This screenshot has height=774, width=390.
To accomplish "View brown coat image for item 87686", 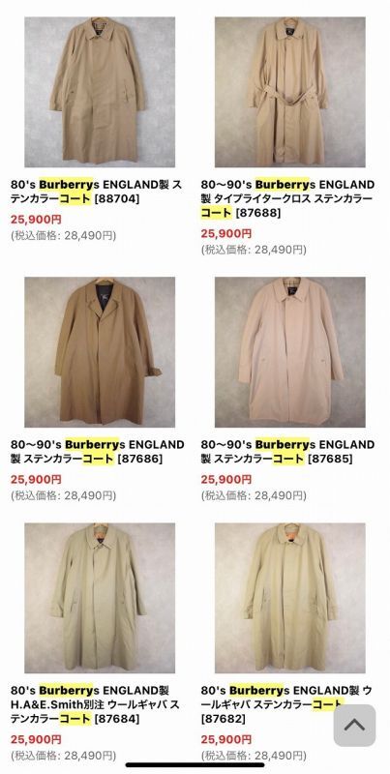I will [x=100, y=352].
